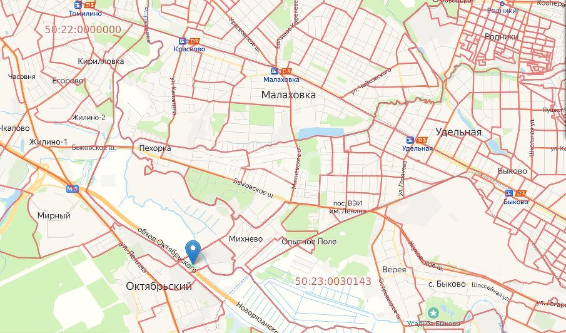Click the Опытное Поле place label
The height and width of the screenshot is (333, 566).
coord(309,241)
